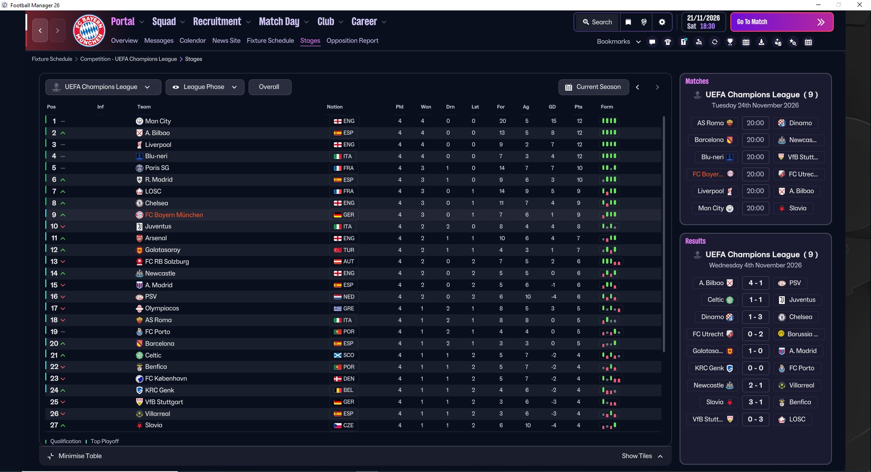Screen dimensions: 871x472
Task: Open the shirt tactics bookmark icon
Action: pos(668,42)
